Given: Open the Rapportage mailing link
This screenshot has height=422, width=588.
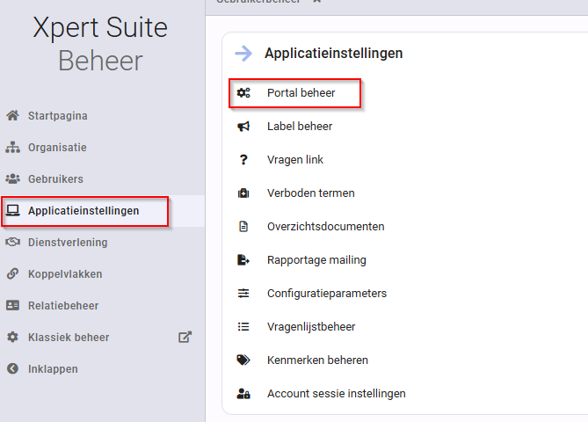Looking at the screenshot, I should pyautogui.click(x=317, y=259).
